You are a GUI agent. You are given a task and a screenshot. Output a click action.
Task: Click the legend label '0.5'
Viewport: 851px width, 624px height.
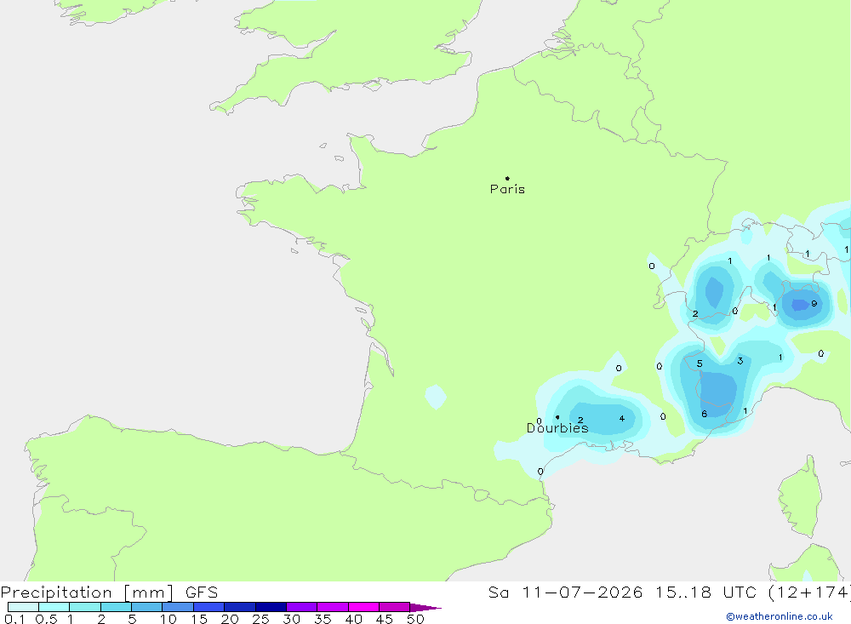[x=46, y=619]
